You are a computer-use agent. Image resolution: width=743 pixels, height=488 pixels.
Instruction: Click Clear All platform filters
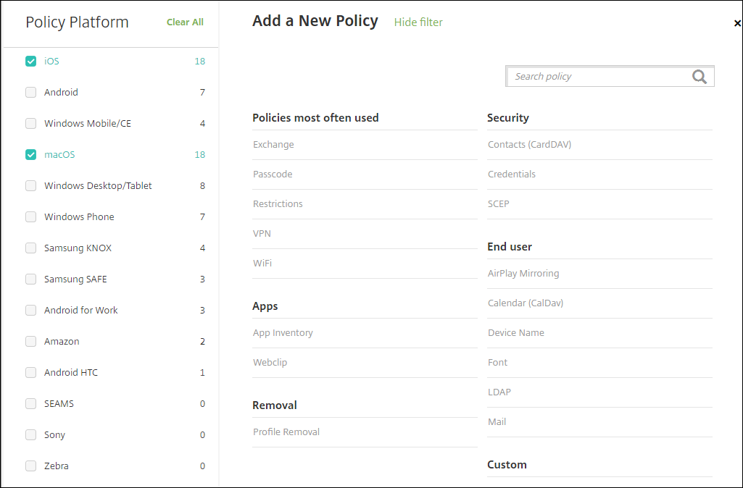[x=185, y=22]
